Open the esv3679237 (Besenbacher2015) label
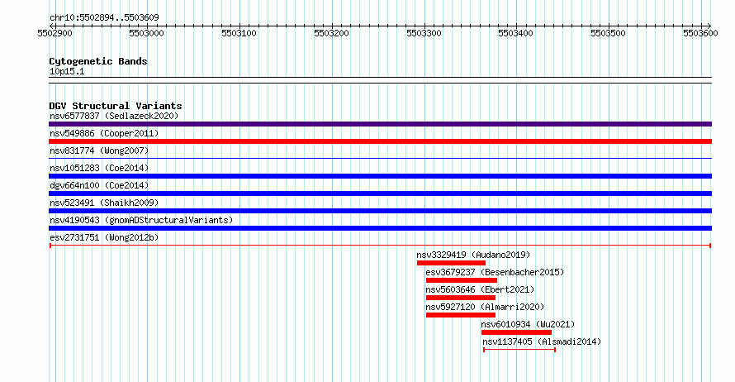The height and width of the screenshot is (382, 735). (x=495, y=272)
